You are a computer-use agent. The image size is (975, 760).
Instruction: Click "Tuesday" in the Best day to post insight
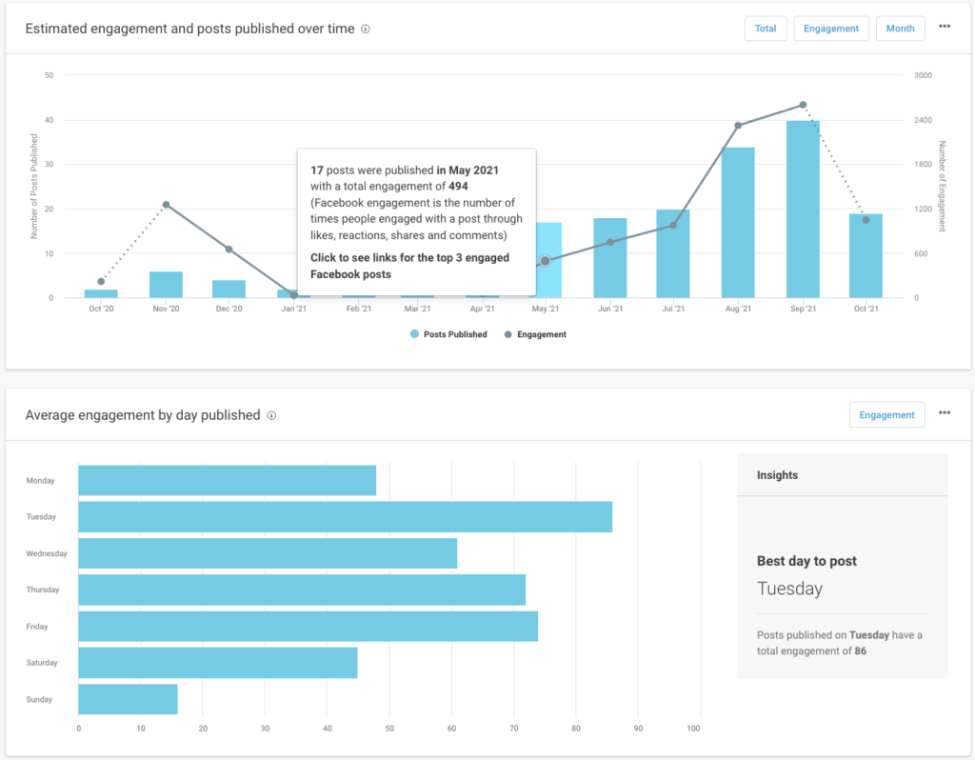tap(790, 589)
